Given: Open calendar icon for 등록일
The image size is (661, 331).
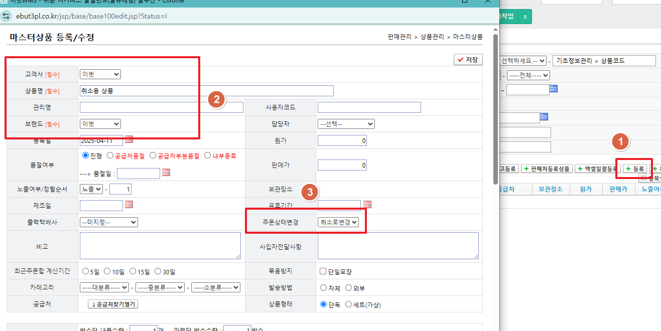Looking at the screenshot, I should [x=129, y=139].
